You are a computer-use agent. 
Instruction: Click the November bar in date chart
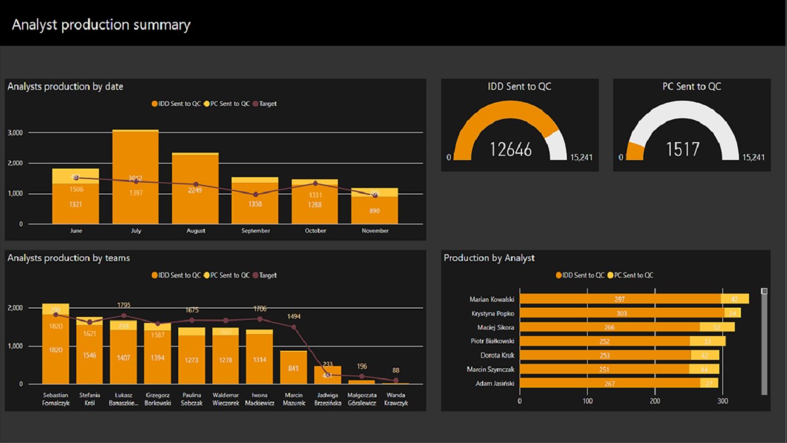(x=375, y=206)
